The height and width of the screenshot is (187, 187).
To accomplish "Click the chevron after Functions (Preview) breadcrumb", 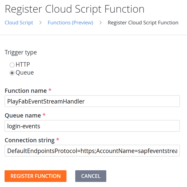I will [x=100, y=22].
